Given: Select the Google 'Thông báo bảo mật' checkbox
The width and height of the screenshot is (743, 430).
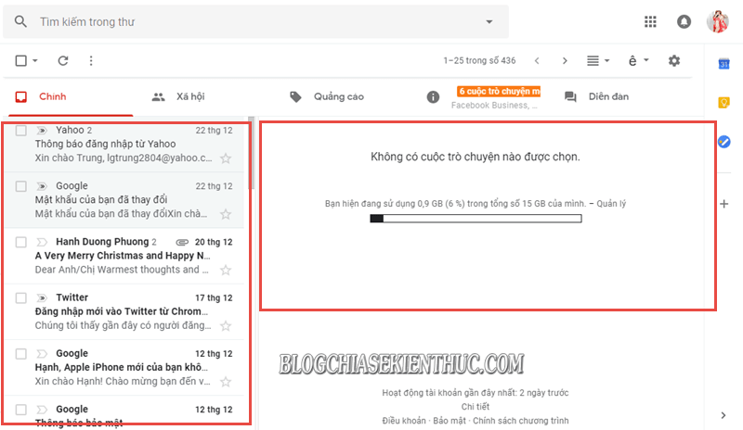Looking at the screenshot, I should point(20,410).
